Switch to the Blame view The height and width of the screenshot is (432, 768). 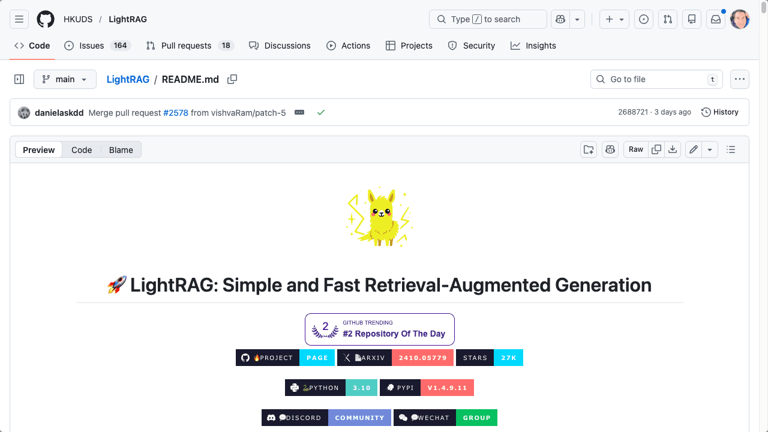point(121,150)
